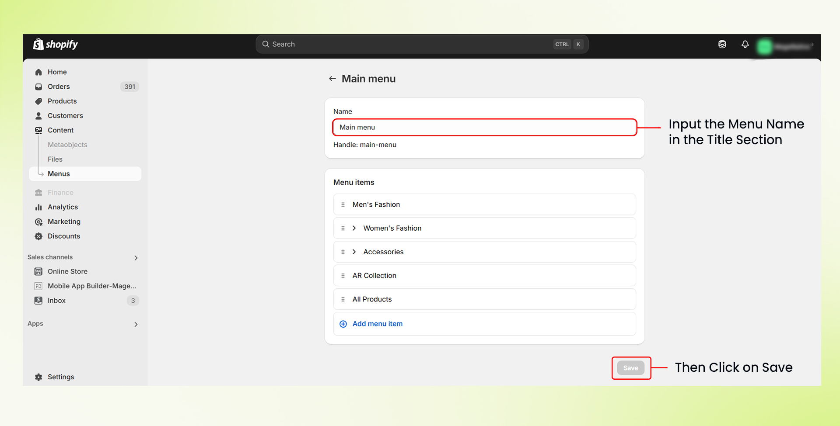The image size is (840, 426).
Task: Open Settings via the gear icon
Action: [38, 377]
